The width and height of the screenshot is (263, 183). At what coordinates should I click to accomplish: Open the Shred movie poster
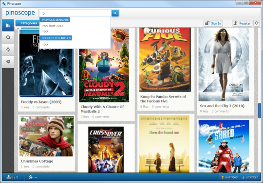[224, 146]
